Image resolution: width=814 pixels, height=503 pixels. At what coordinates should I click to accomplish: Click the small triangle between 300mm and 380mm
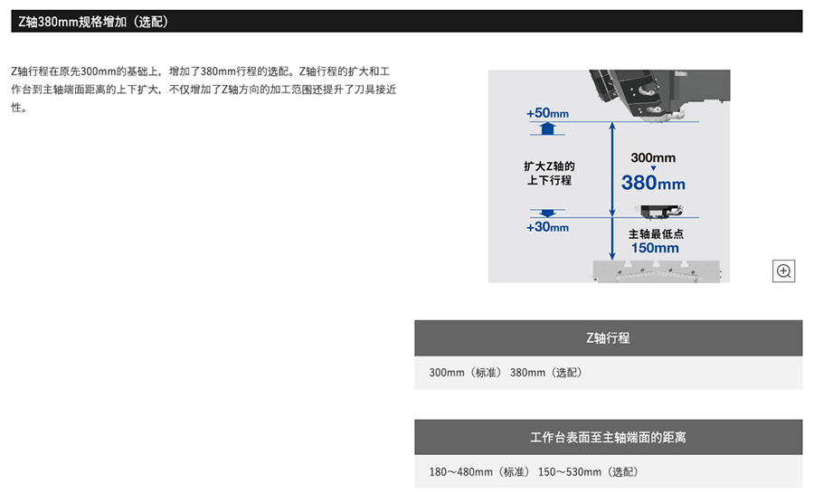click(653, 169)
